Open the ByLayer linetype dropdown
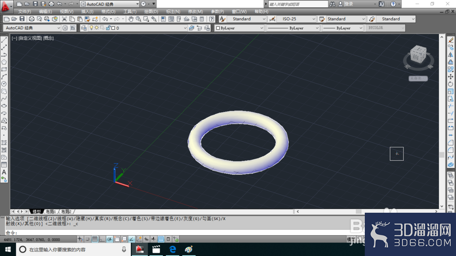Viewport: 456px width, 256px height. tap(293, 28)
